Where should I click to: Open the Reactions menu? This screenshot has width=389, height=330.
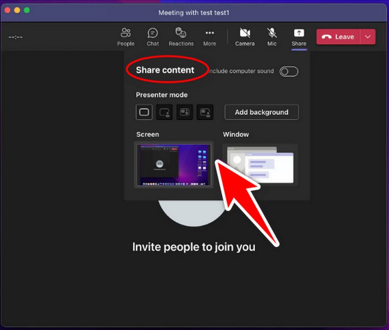pos(181,37)
